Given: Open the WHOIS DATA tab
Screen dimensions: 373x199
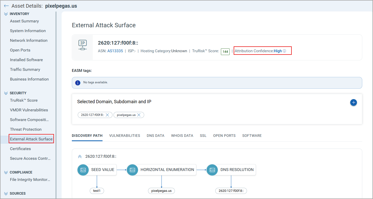Looking at the screenshot, I should point(182,135).
